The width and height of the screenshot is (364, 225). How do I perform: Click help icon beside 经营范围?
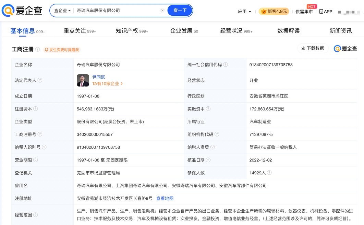click(36, 215)
